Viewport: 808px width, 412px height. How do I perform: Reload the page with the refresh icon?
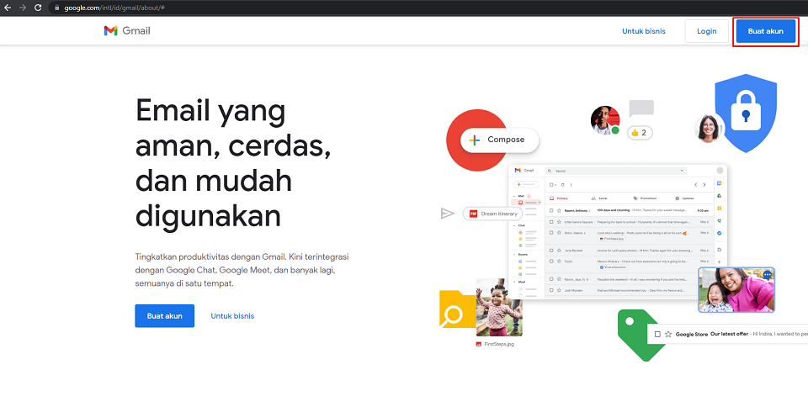38,8
